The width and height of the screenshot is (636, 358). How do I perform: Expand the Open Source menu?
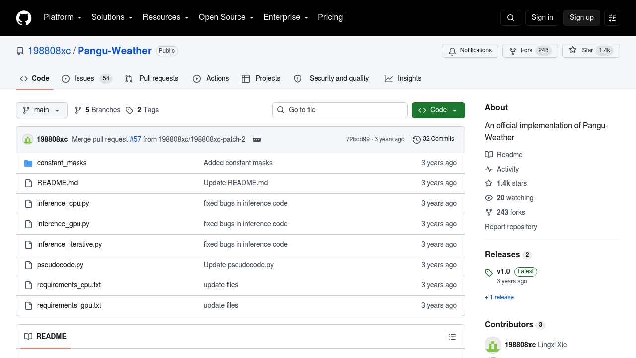pos(226,17)
